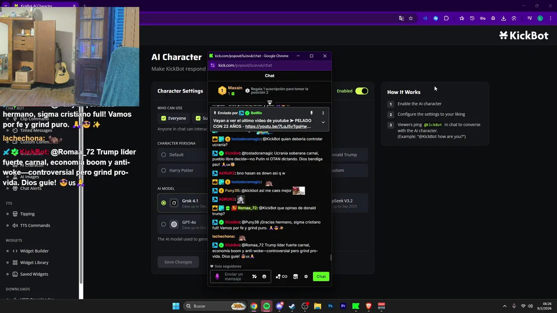Click the site info icon in popout address bar

click(x=212, y=65)
